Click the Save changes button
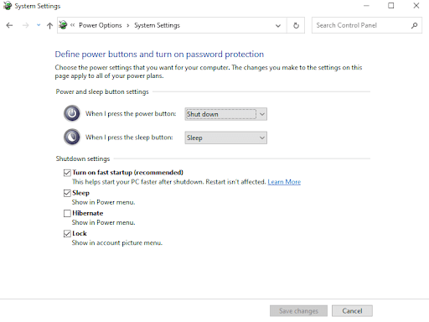The height and width of the screenshot is (322, 429). 298,311
